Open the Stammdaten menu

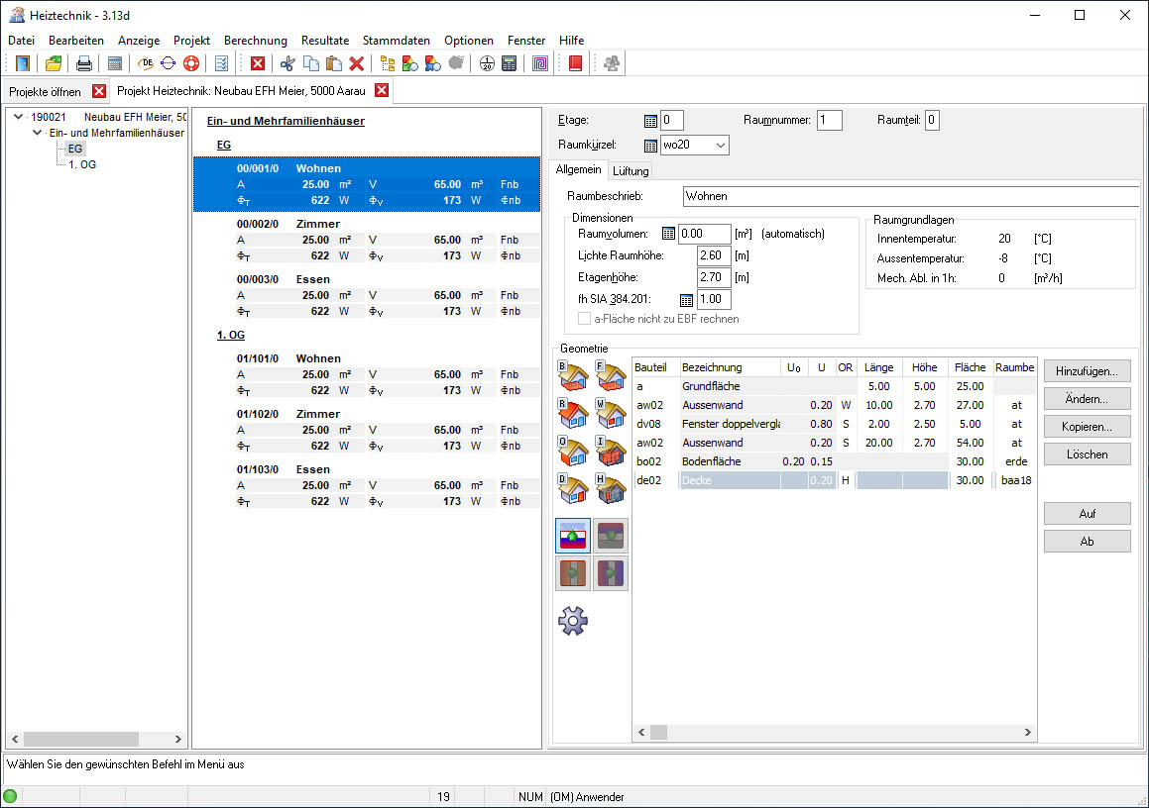tap(397, 41)
